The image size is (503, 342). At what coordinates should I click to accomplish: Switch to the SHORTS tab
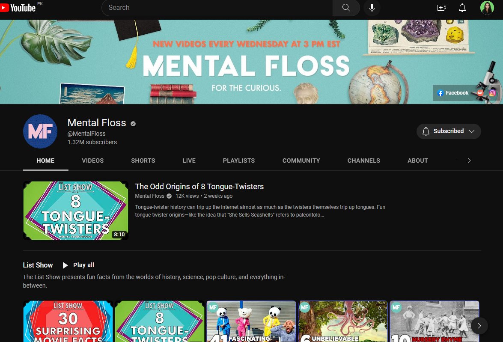tap(143, 161)
